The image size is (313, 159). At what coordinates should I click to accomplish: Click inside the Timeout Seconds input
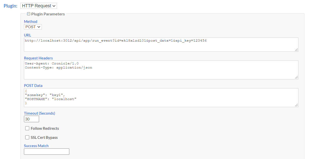[x=31, y=119]
